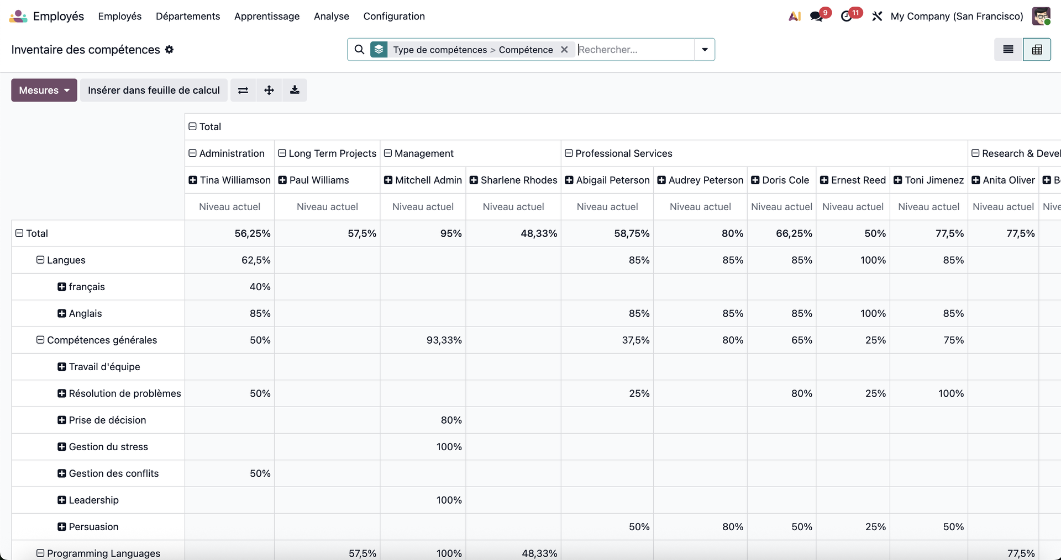Open the messages chat icon
1061x560 pixels.
(816, 16)
